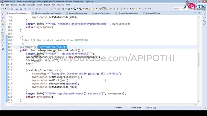The image size is (207, 116).
Task: Click the Save All icon
Action: [x=12, y=9]
